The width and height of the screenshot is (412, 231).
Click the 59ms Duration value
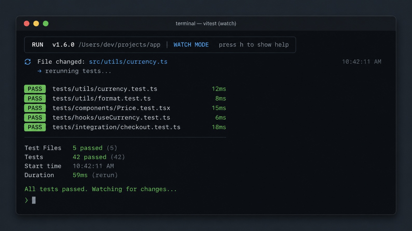(80, 175)
